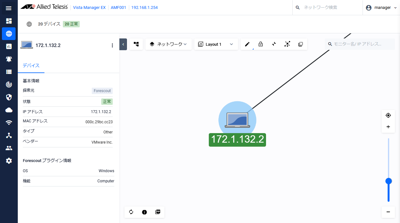The image size is (400, 223).
Task: Open the ネットワーク layer dropdown
Action: [169, 44]
